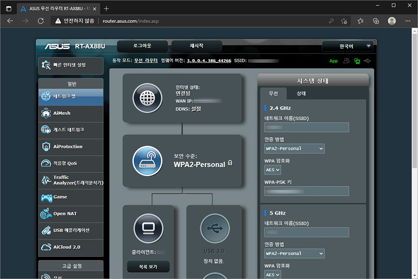Click the 2.4 GHz WPA-PSK key field
Viewport: 418px width, 279px height.
pos(307,191)
